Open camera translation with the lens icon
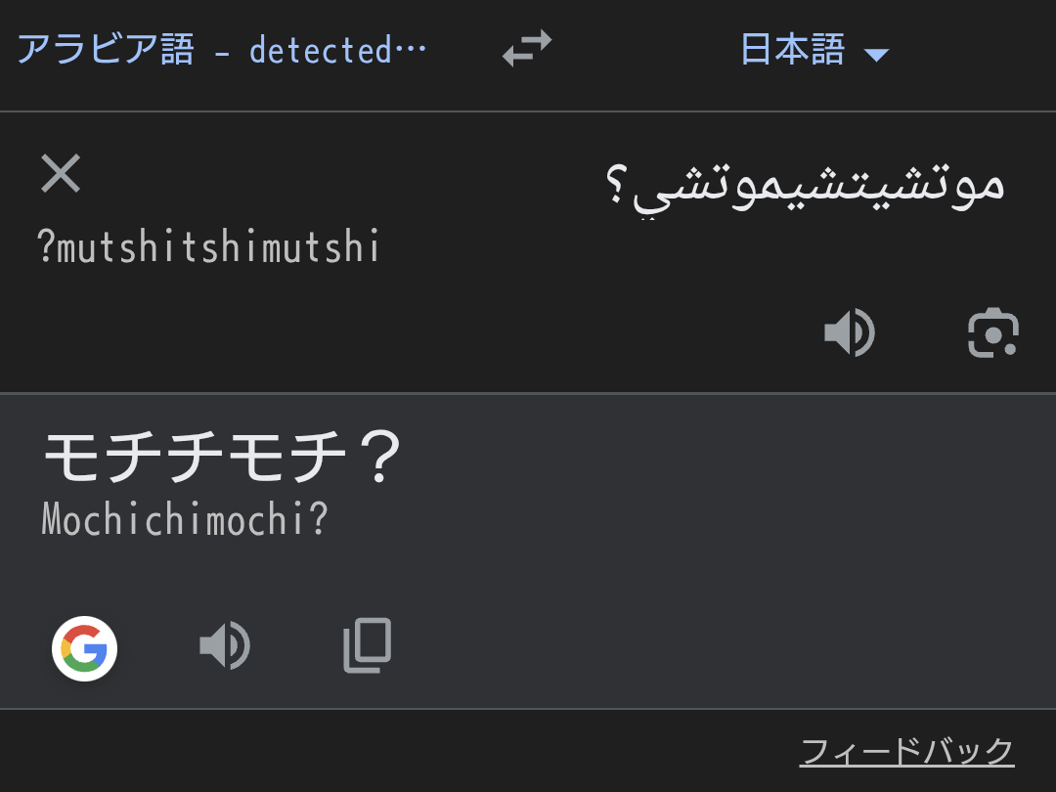Image resolution: width=1056 pixels, height=792 pixels. 992,333
